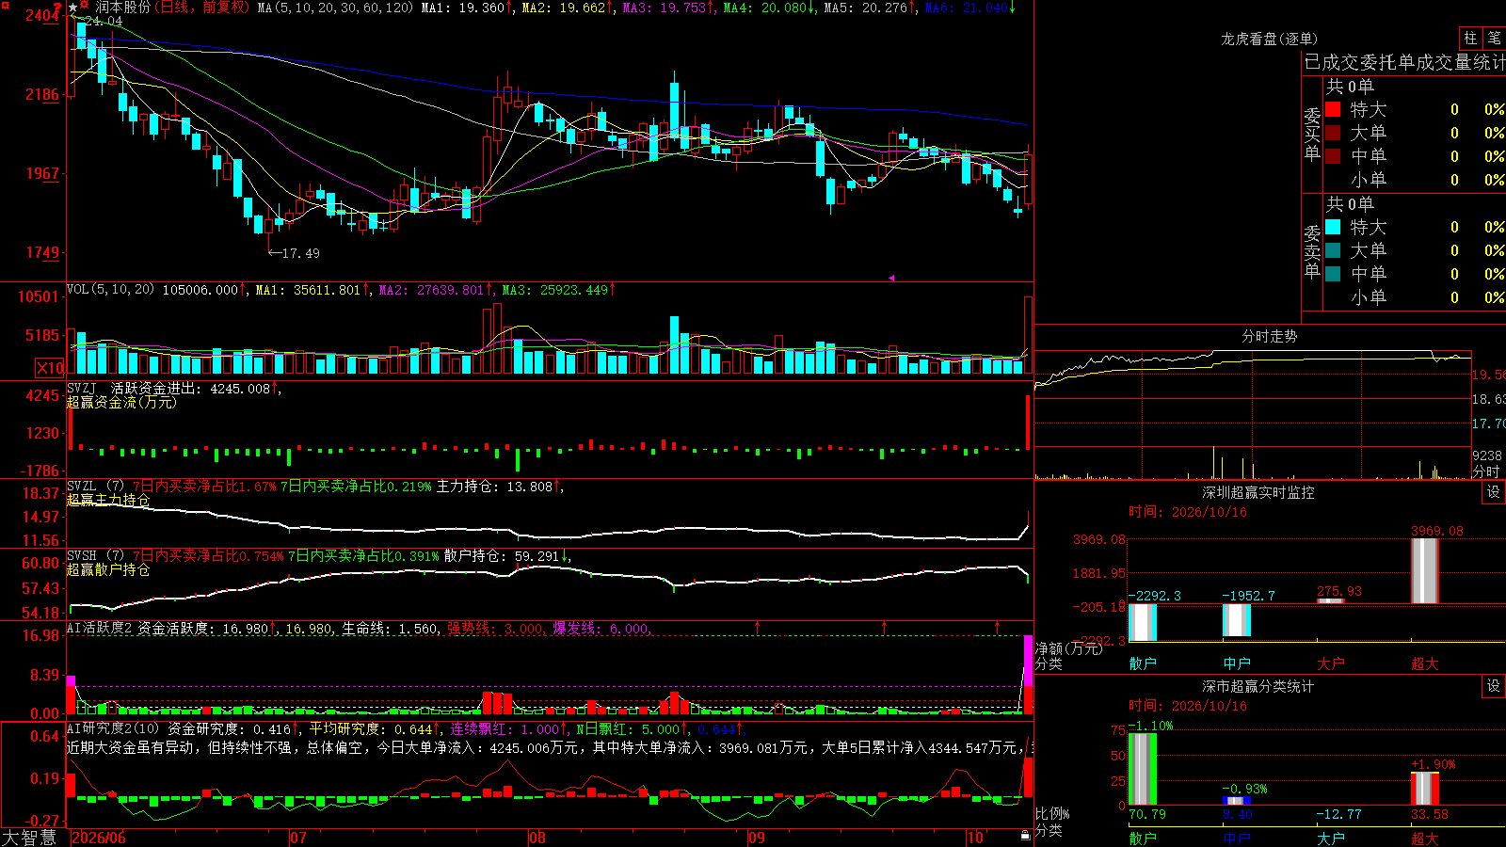The height and width of the screenshot is (847, 1506).
Task: Switch order view to 笔 mode
Action: [1494, 38]
